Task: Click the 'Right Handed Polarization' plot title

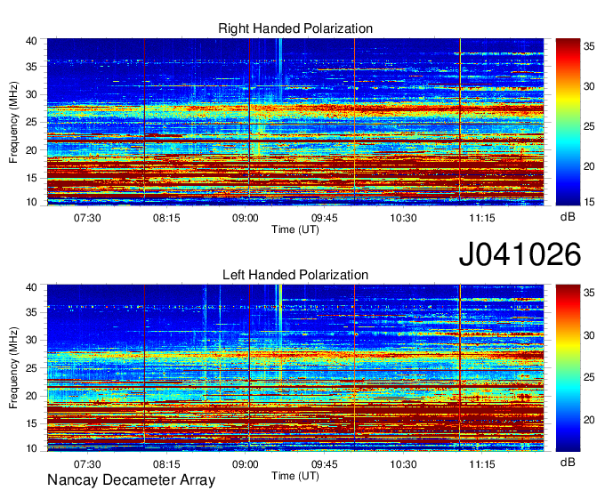Action: [x=295, y=28]
